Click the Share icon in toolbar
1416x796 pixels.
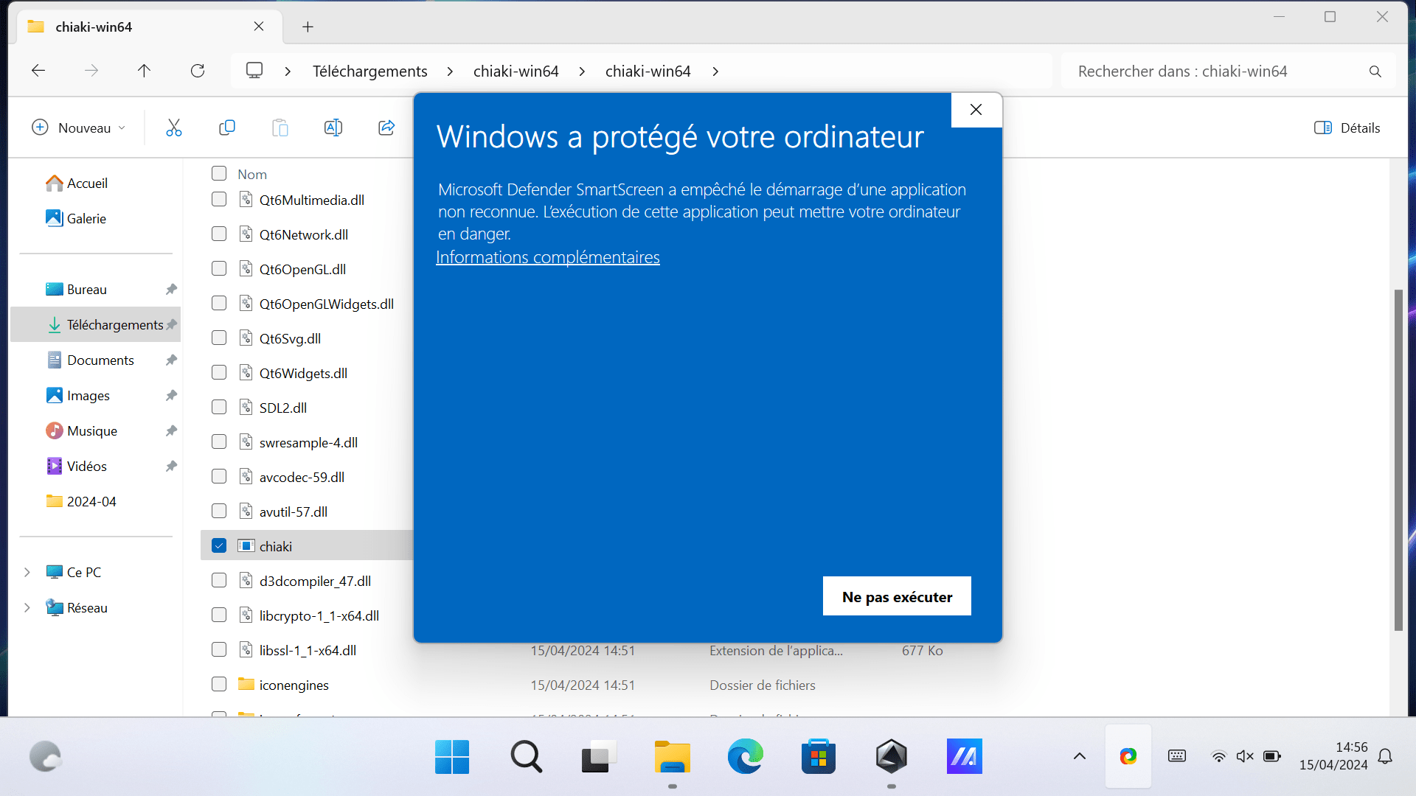point(386,128)
